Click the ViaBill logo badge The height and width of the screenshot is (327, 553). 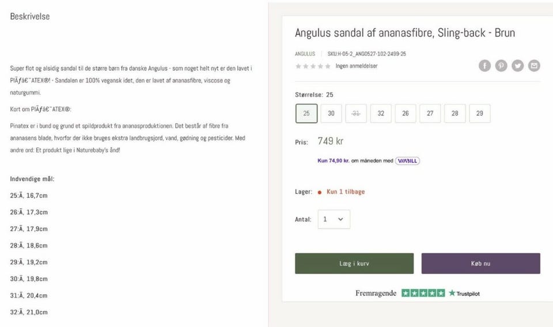point(407,161)
